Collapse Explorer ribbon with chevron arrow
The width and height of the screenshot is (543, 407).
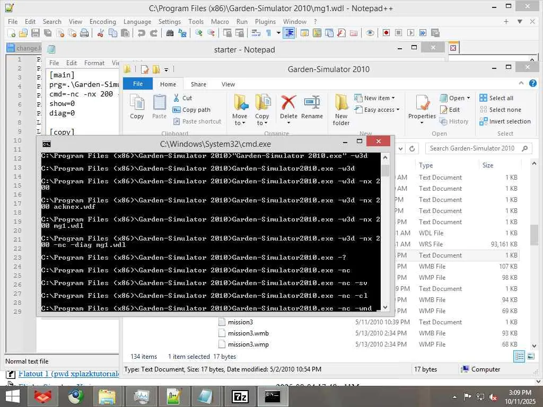(x=521, y=83)
